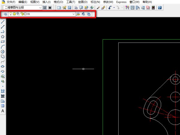This screenshot has height=135, width=180.
Task: Click the Undo arrow icon
Action: [x=110, y=7]
